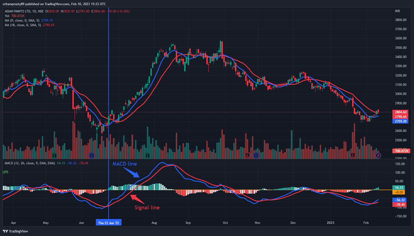This screenshot has width=414, height=236.
Task: Click the orange -0.00 tag on the MACD scale
Action: click(x=399, y=192)
